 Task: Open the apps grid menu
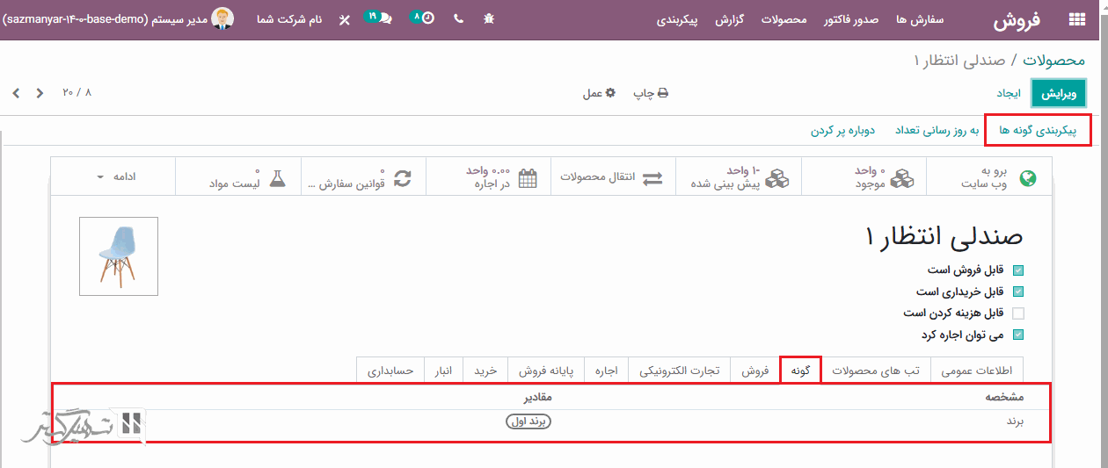coord(1076,19)
